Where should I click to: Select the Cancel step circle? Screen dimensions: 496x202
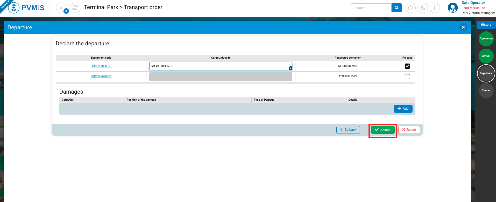[x=486, y=90]
